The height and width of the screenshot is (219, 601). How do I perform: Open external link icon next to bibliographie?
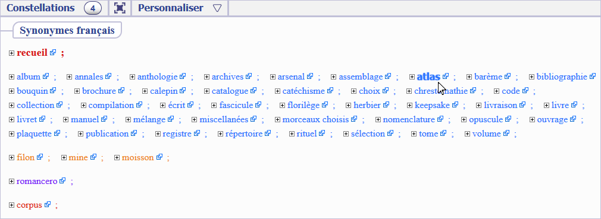click(x=593, y=77)
